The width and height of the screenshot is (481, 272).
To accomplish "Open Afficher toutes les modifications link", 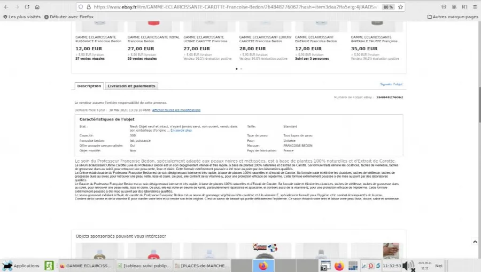I will (176, 110).
